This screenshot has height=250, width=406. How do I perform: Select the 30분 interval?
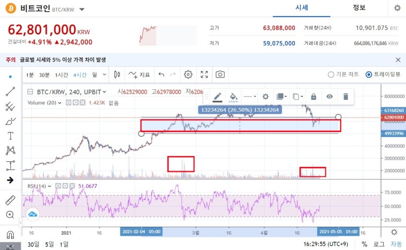[44, 75]
